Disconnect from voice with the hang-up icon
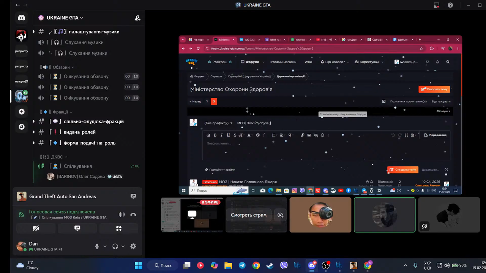The height and width of the screenshot is (273, 486). [133, 214]
